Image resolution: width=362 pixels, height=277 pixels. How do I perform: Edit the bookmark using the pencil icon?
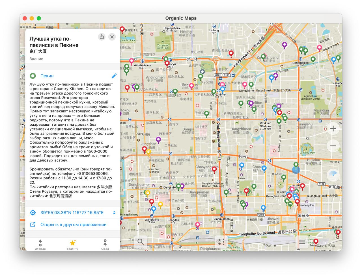coord(114,76)
